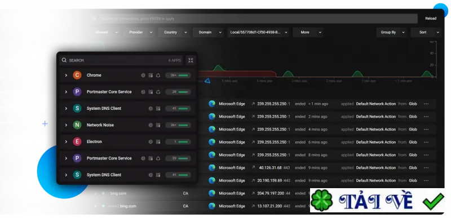
Task: Click the green N avatar for Network Noise
Action: pos(77,125)
